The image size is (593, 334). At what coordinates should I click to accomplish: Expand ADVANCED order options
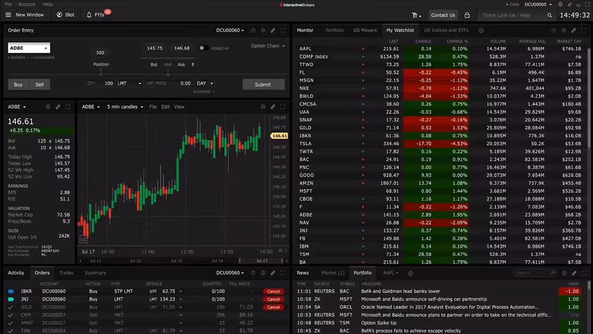(204, 92)
